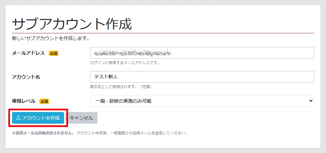Click the メールアドレス field label
326x153 pixels.
28,53
